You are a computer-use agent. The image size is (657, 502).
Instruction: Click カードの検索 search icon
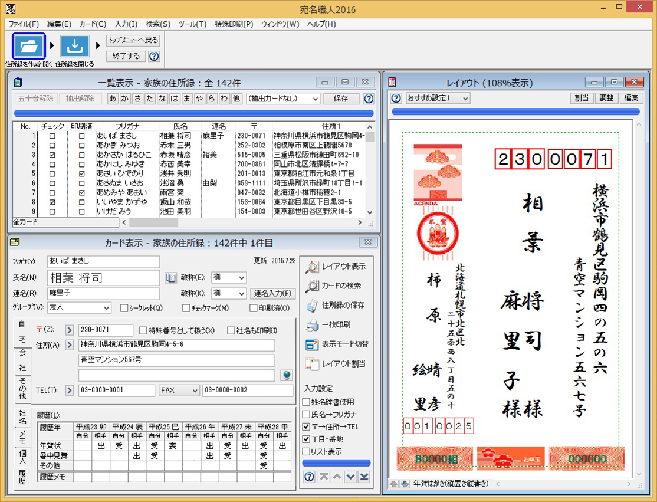(x=312, y=286)
